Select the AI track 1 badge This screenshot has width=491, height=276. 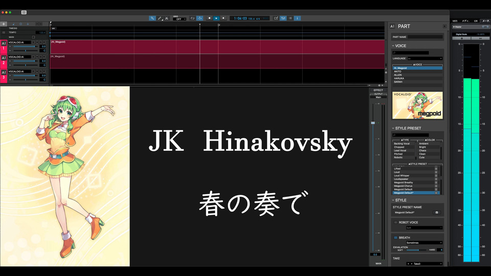pos(4,46)
